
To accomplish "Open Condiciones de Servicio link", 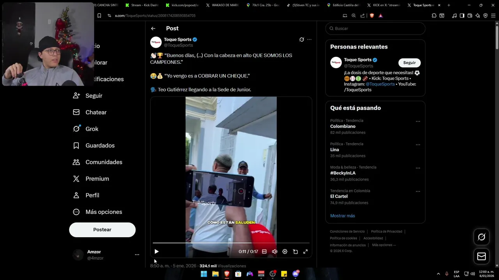I will 347,231.
